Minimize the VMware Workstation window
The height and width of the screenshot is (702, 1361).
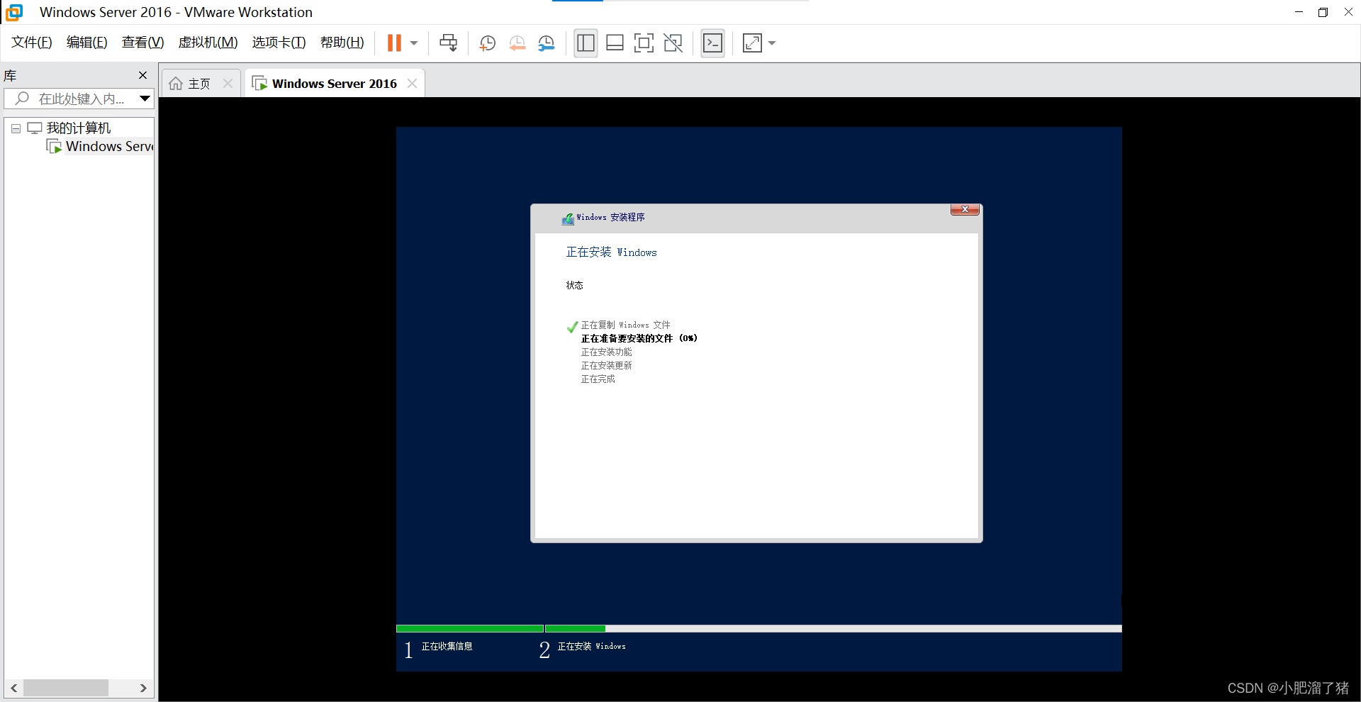pos(1299,12)
